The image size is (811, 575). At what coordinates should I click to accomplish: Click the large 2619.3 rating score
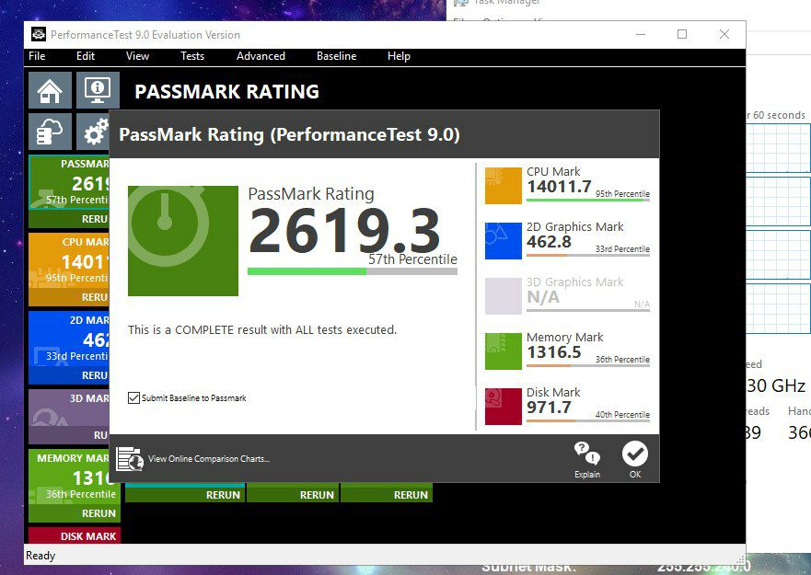[344, 231]
